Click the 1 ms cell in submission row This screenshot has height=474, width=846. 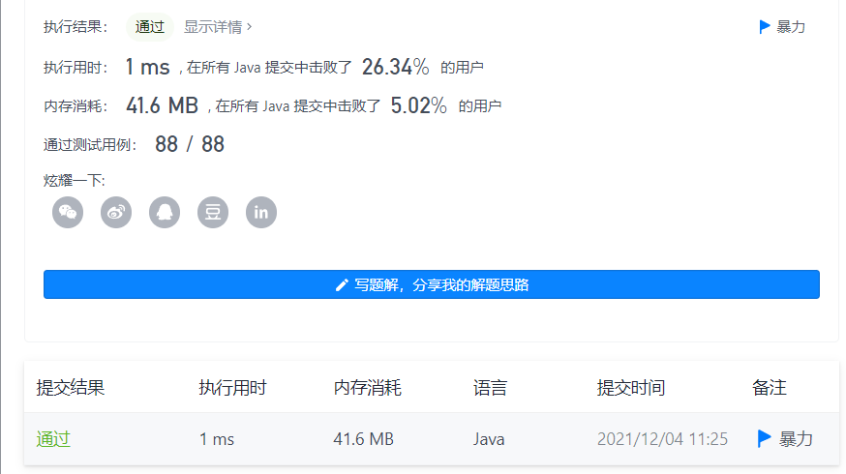click(217, 439)
